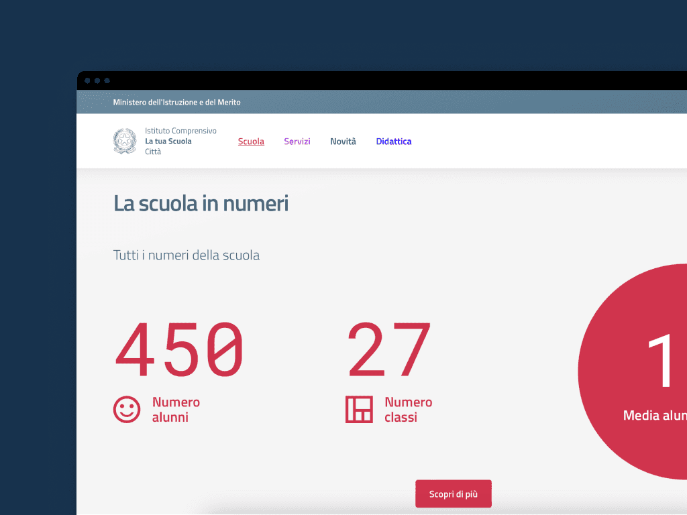This screenshot has width=687, height=515.
Task: Click the 450 students figure
Action: click(179, 351)
